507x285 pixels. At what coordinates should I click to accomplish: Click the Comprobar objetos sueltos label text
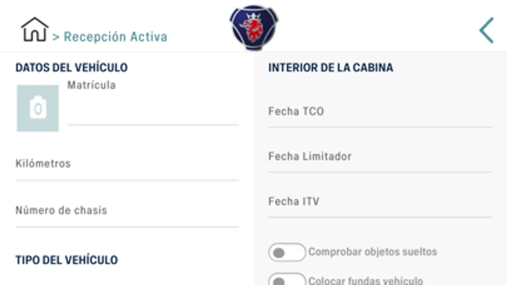pyautogui.click(x=373, y=252)
